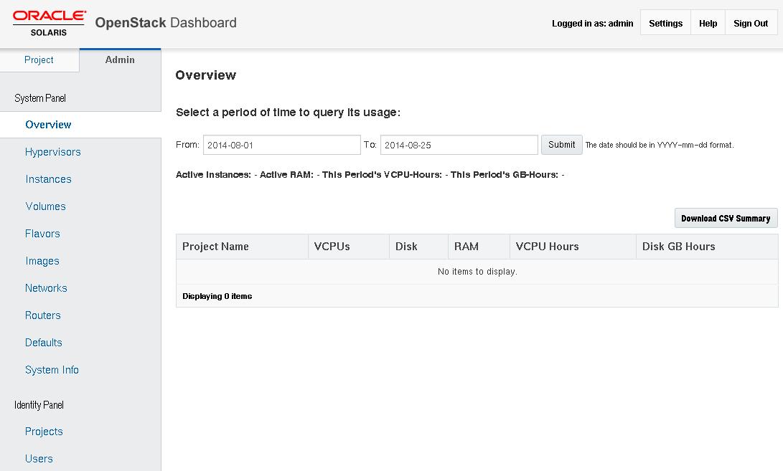This screenshot has width=783, height=471.
Task: Open Settings from the top bar
Action: click(665, 22)
